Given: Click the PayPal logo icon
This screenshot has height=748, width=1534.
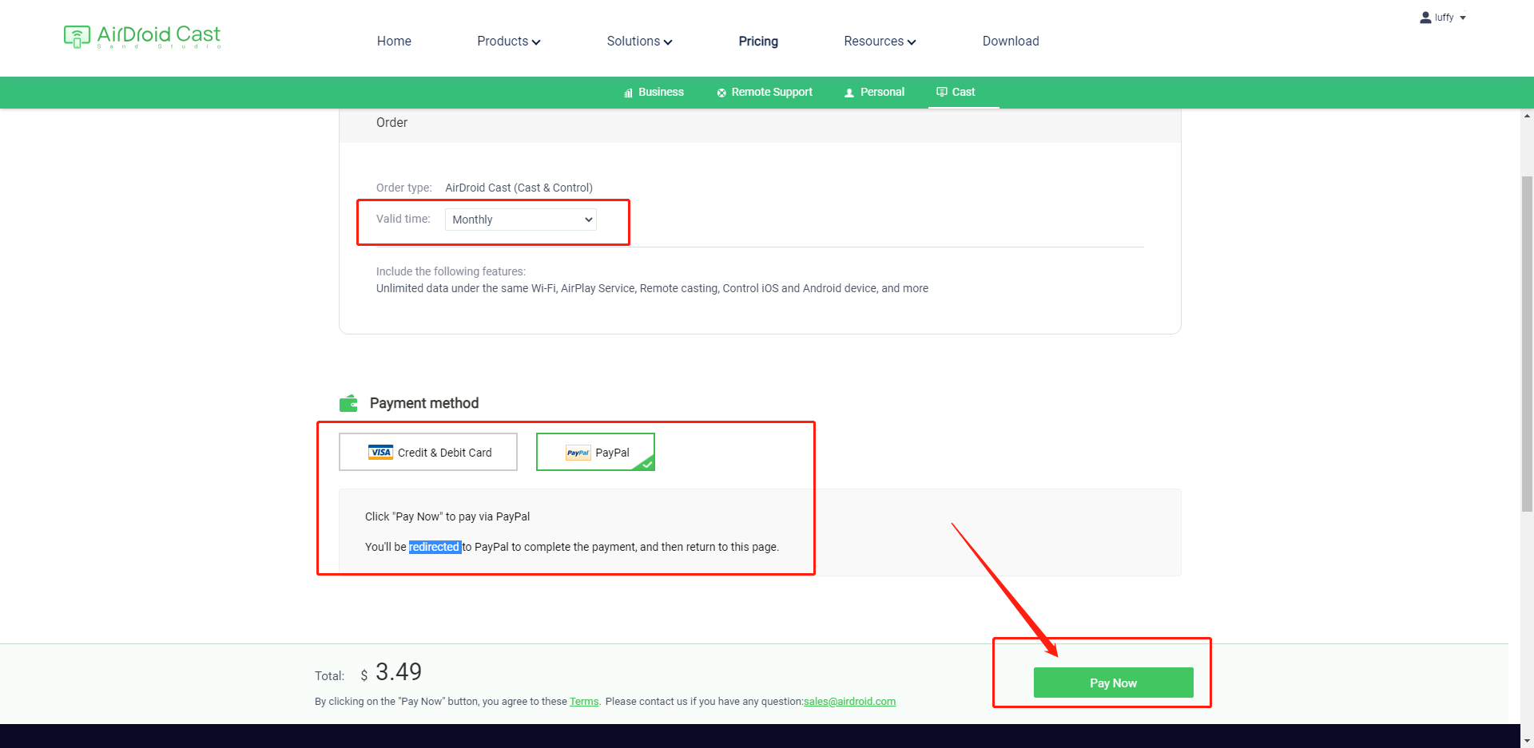Looking at the screenshot, I should [578, 453].
